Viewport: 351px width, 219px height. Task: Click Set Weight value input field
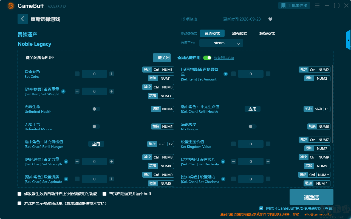coord(95,91)
